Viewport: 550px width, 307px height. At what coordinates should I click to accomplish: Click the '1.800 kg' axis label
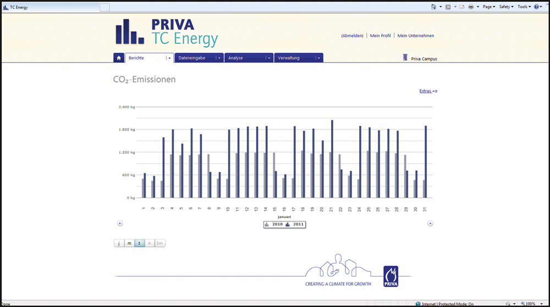coord(127,130)
